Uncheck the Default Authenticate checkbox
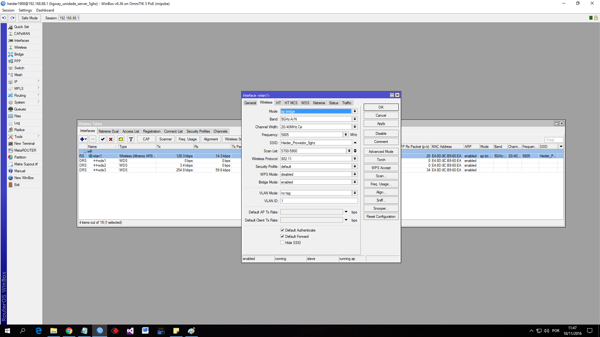 point(282,230)
